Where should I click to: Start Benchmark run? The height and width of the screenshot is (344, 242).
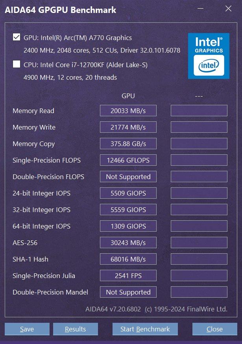click(x=145, y=329)
